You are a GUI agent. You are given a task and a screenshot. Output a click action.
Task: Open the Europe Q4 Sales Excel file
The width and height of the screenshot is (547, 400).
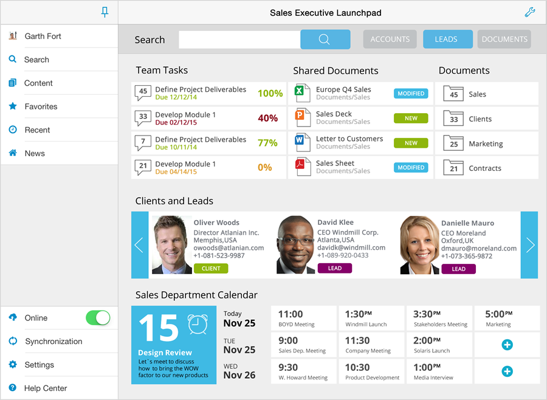(343, 93)
